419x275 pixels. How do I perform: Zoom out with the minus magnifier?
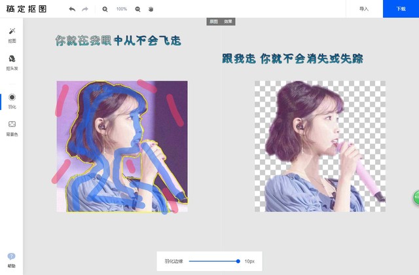click(137, 9)
